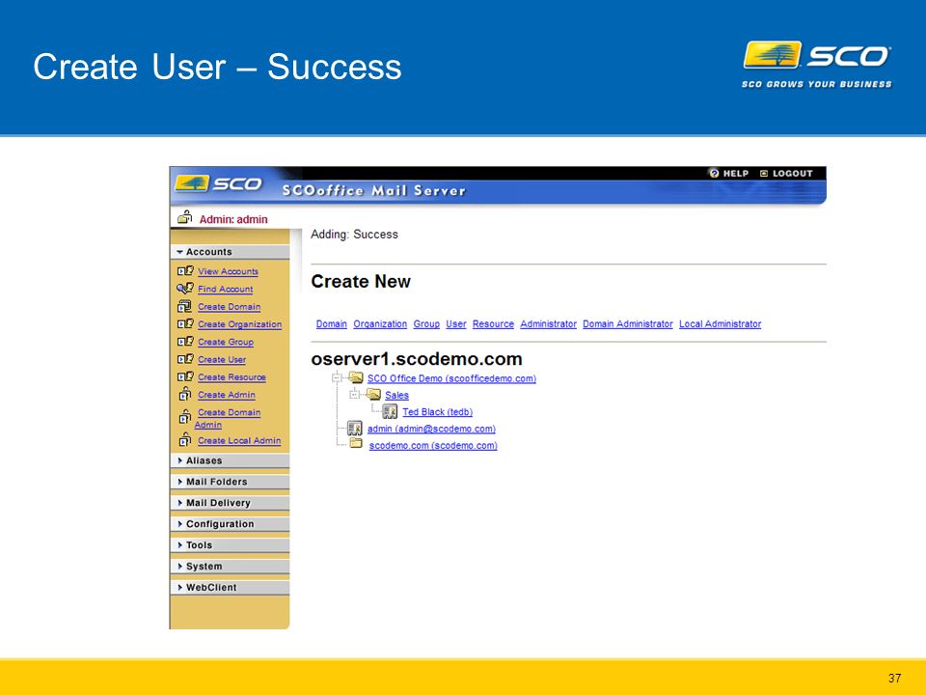Open the Create Resource sidebar link
The width and height of the screenshot is (926, 695).
coord(231,377)
